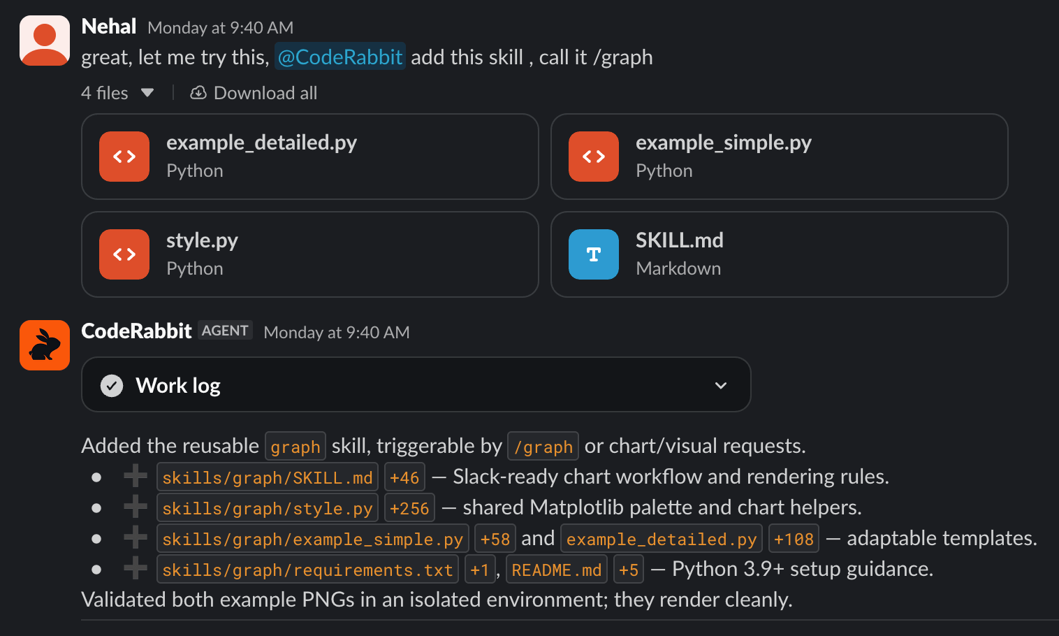This screenshot has height=636, width=1059.
Task: Click the skills/graph/SKILL.md code path
Action: coord(268,477)
